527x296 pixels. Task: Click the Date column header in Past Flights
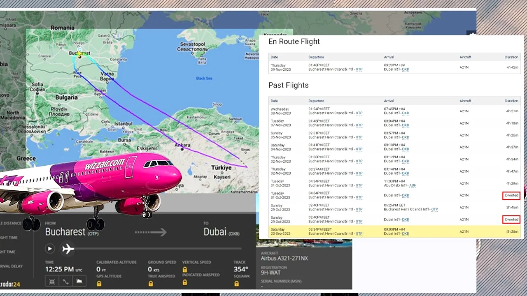click(x=274, y=101)
